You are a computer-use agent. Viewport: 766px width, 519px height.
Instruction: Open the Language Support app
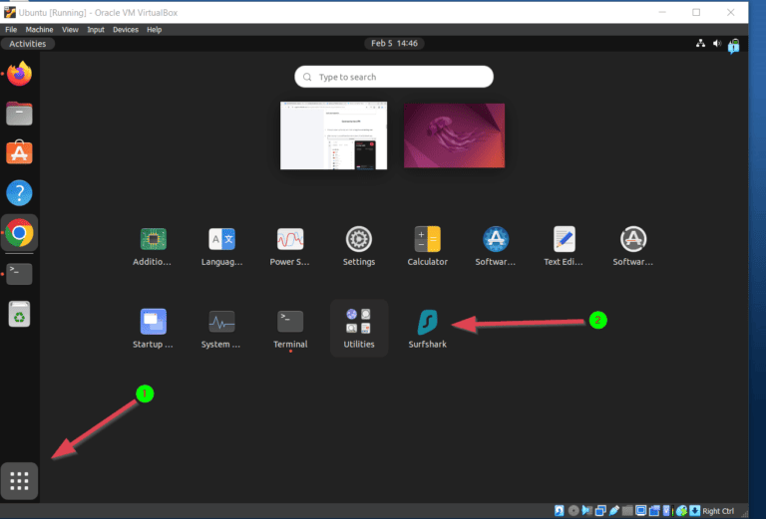tap(221, 247)
